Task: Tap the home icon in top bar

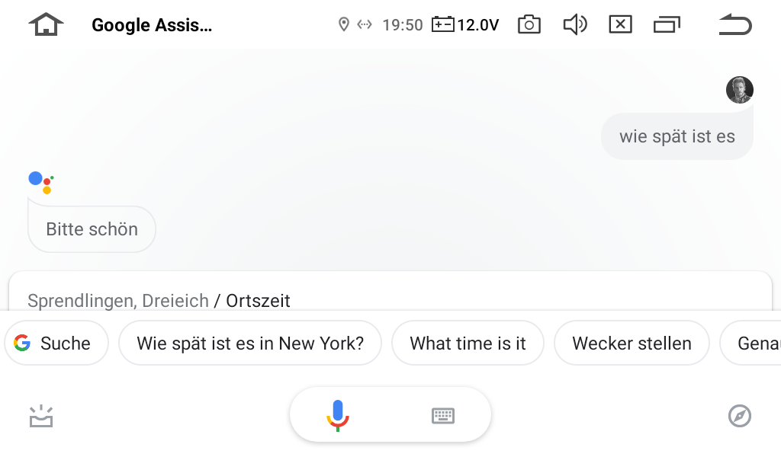Action: [x=46, y=24]
